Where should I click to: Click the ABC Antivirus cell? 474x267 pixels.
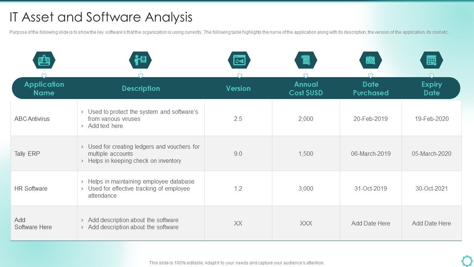(x=31, y=119)
